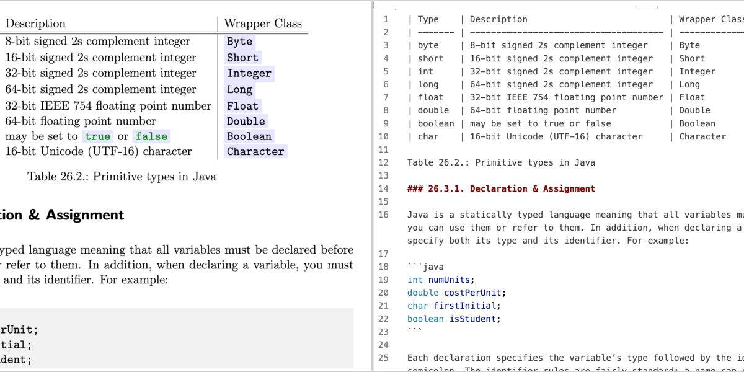
Task: Click the highlighted Double wrapper class in PDF
Action: click(x=246, y=121)
